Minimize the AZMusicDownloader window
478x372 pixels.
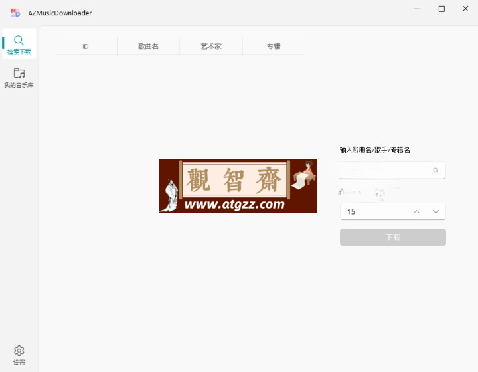[418, 9]
